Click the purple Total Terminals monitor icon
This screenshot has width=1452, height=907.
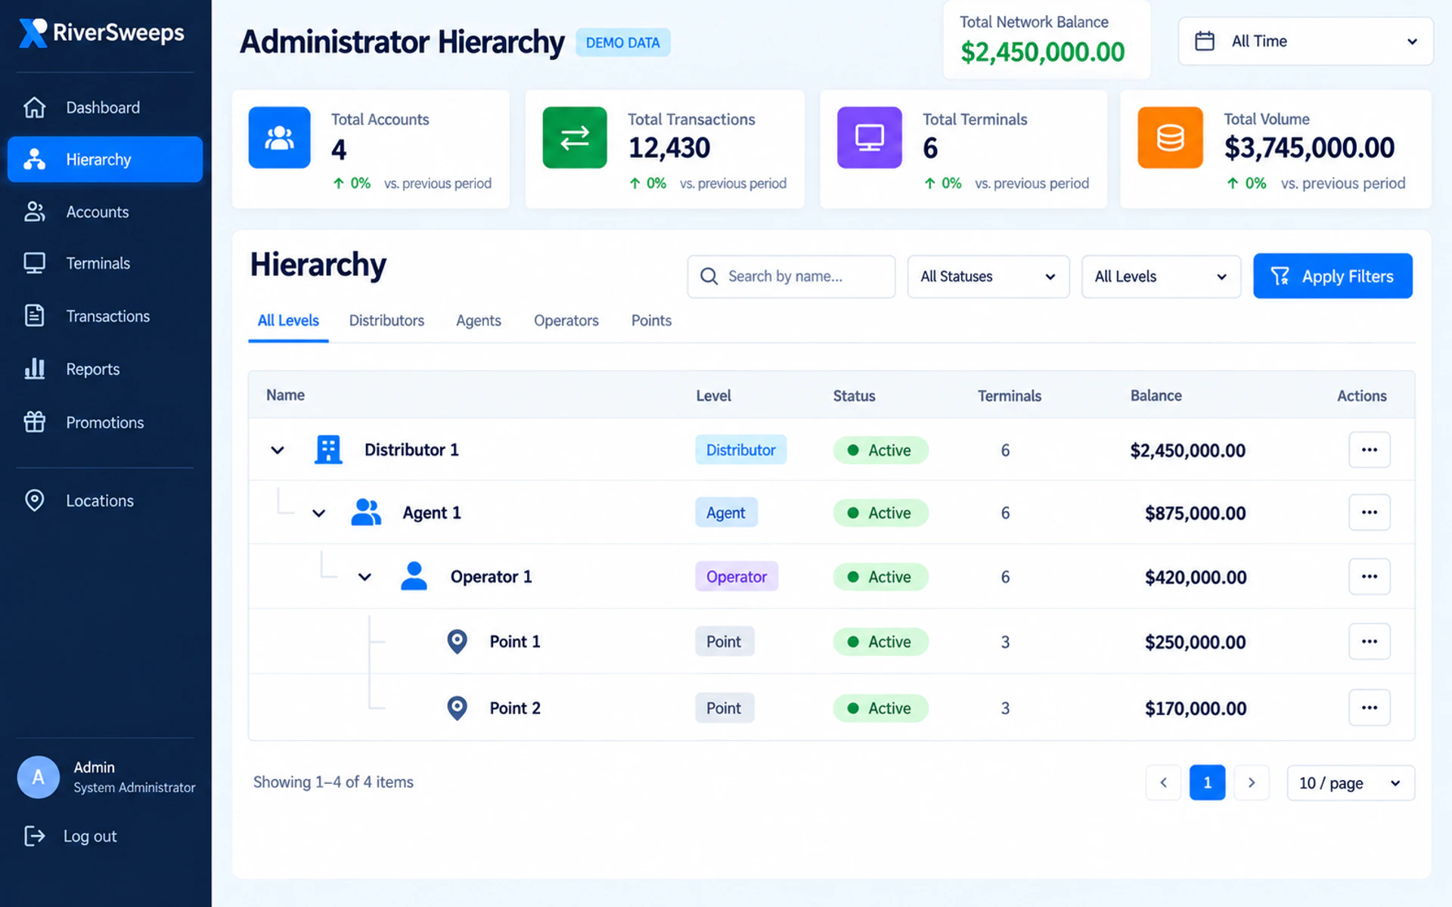870,138
